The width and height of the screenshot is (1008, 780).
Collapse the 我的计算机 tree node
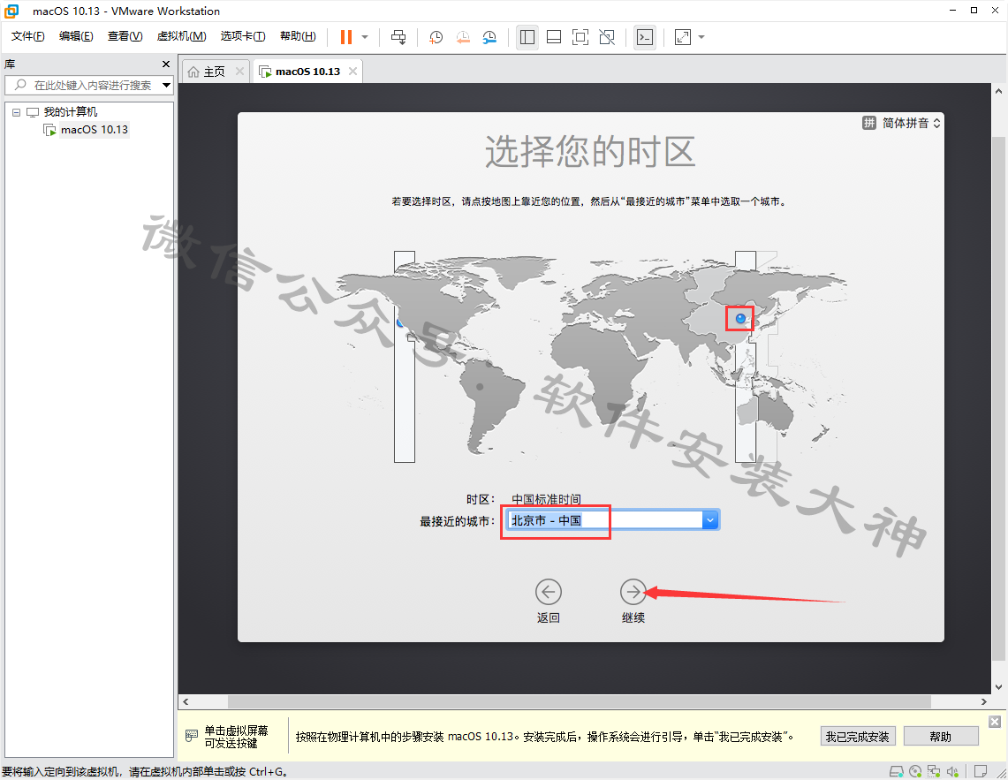tap(17, 112)
